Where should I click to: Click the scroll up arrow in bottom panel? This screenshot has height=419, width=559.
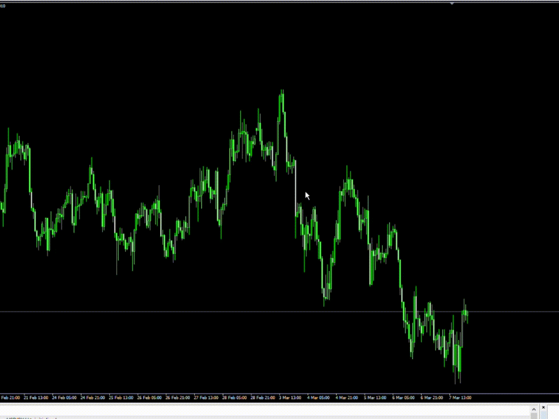534,409
